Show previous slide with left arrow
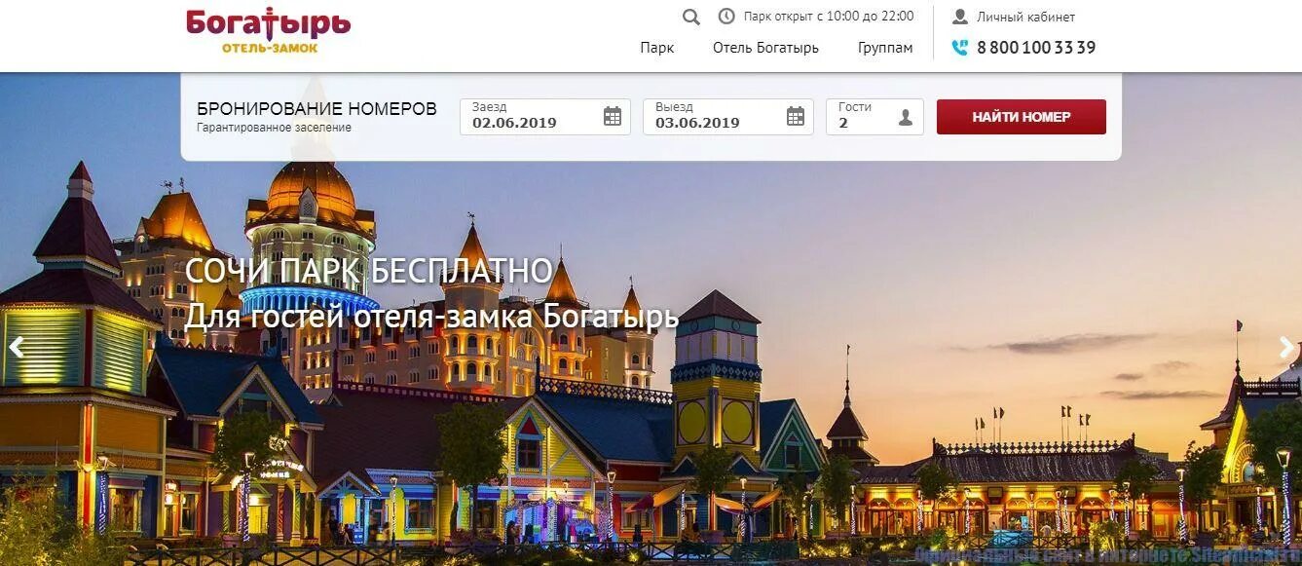Screen dimensions: 1302x566 coord(16,347)
